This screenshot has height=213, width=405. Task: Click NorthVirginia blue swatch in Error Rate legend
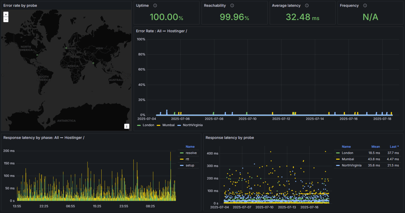tap(179, 125)
